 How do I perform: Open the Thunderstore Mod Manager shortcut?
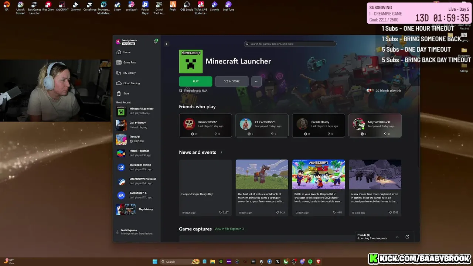(x=104, y=8)
